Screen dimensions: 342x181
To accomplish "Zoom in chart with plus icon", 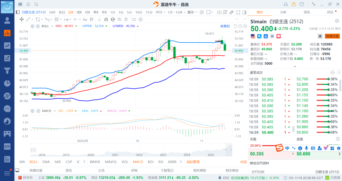I will [245, 26].
